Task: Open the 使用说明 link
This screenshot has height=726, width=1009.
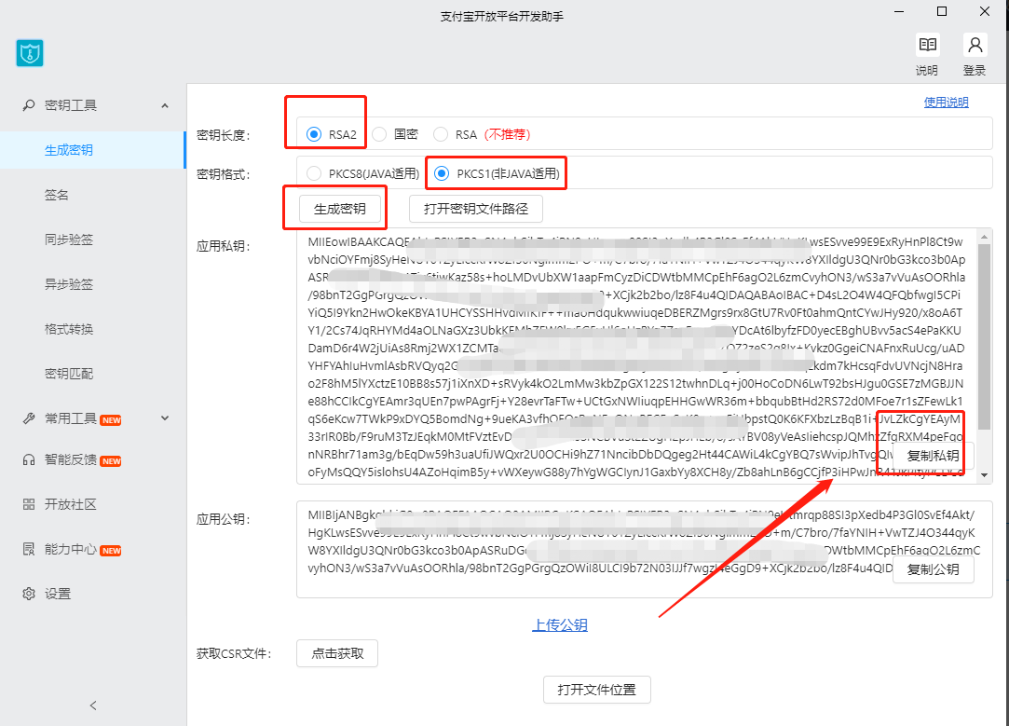Action: [946, 102]
